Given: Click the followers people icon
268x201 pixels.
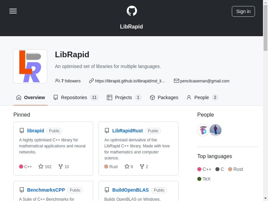Looking at the screenshot, I should click(x=58, y=81).
